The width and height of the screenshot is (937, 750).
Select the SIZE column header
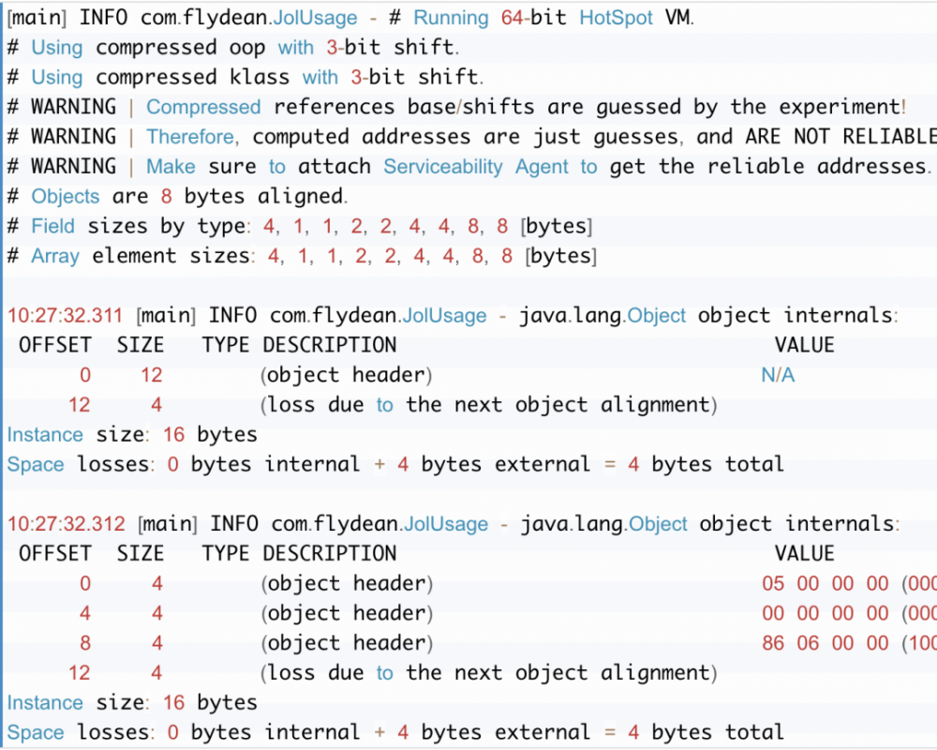point(140,345)
